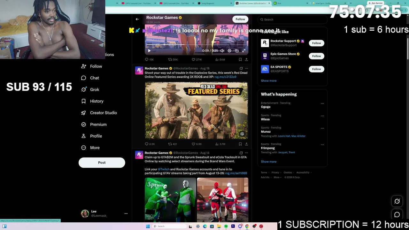The height and width of the screenshot is (230, 409).
Task: Open the Red Dead Online Featured Series image
Action: pyautogui.click(x=196, y=111)
